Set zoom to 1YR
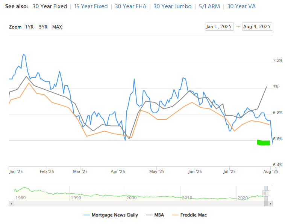Viewport: 285px width, 224px height. [x=29, y=27]
